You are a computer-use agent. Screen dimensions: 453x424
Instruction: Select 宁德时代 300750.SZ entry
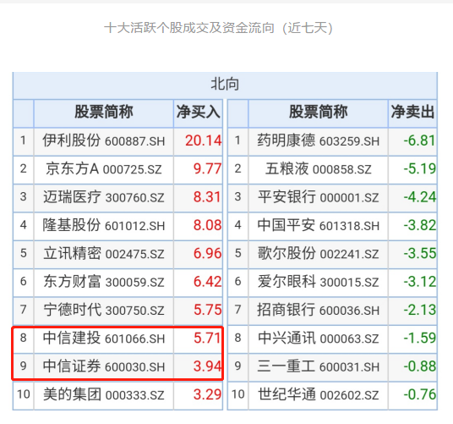click(x=104, y=310)
